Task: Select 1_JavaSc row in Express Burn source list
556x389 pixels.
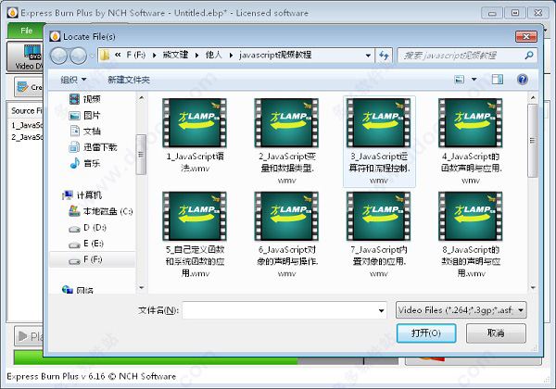Action: 26,125
